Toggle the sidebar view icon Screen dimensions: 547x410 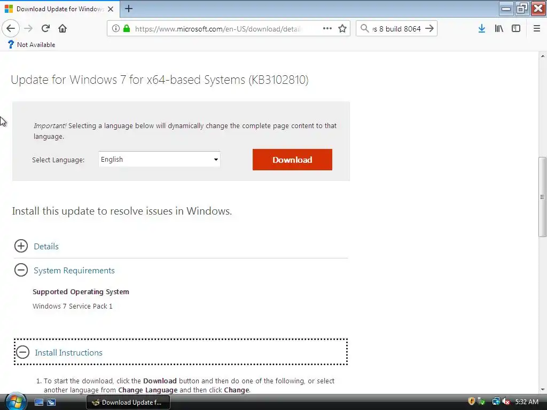point(516,29)
